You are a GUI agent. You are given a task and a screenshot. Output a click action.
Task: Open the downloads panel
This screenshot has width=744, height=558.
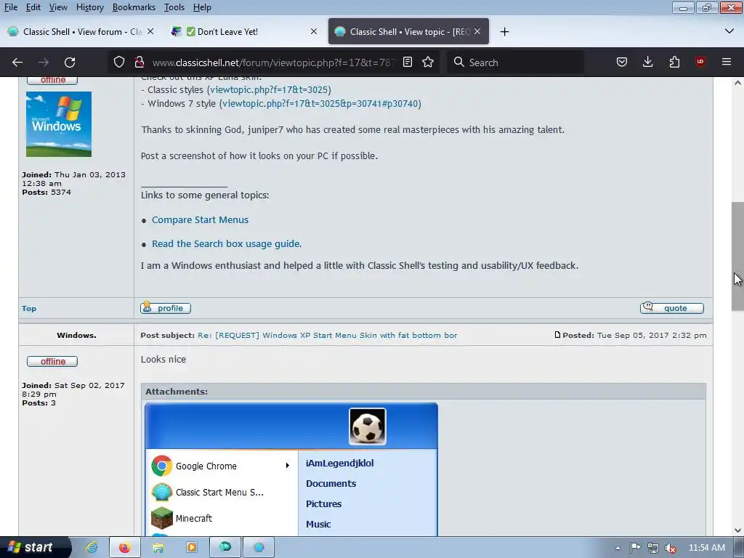pos(647,62)
